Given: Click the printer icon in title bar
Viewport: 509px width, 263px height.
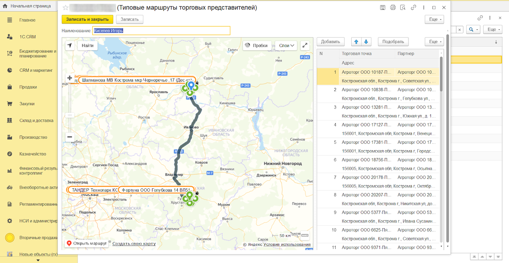Looking at the screenshot, I should pyautogui.click(x=393, y=8).
